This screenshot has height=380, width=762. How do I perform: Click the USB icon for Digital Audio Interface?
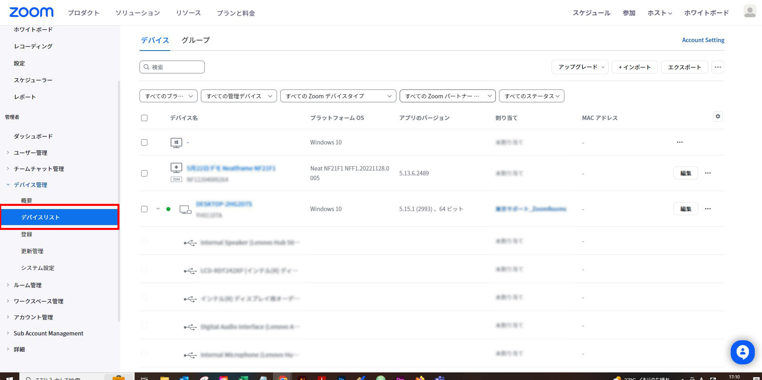tap(190, 327)
